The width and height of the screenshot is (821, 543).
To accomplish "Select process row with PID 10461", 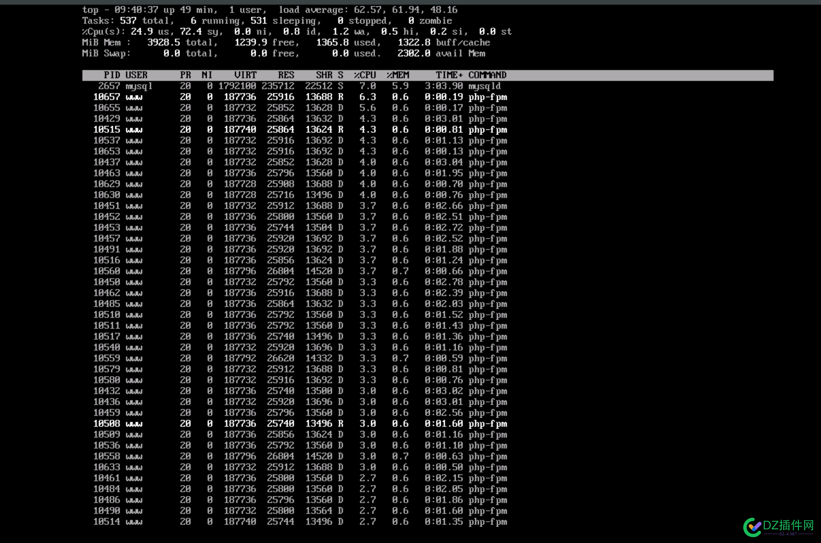I will [299, 478].
